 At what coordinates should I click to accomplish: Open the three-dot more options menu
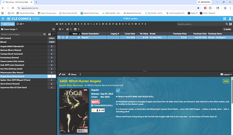[x=80, y=74]
